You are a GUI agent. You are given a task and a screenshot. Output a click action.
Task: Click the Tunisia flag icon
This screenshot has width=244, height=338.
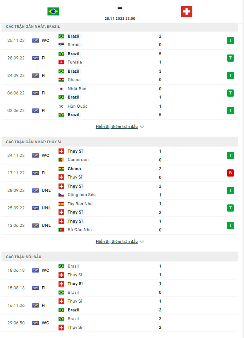pyautogui.click(x=62, y=62)
